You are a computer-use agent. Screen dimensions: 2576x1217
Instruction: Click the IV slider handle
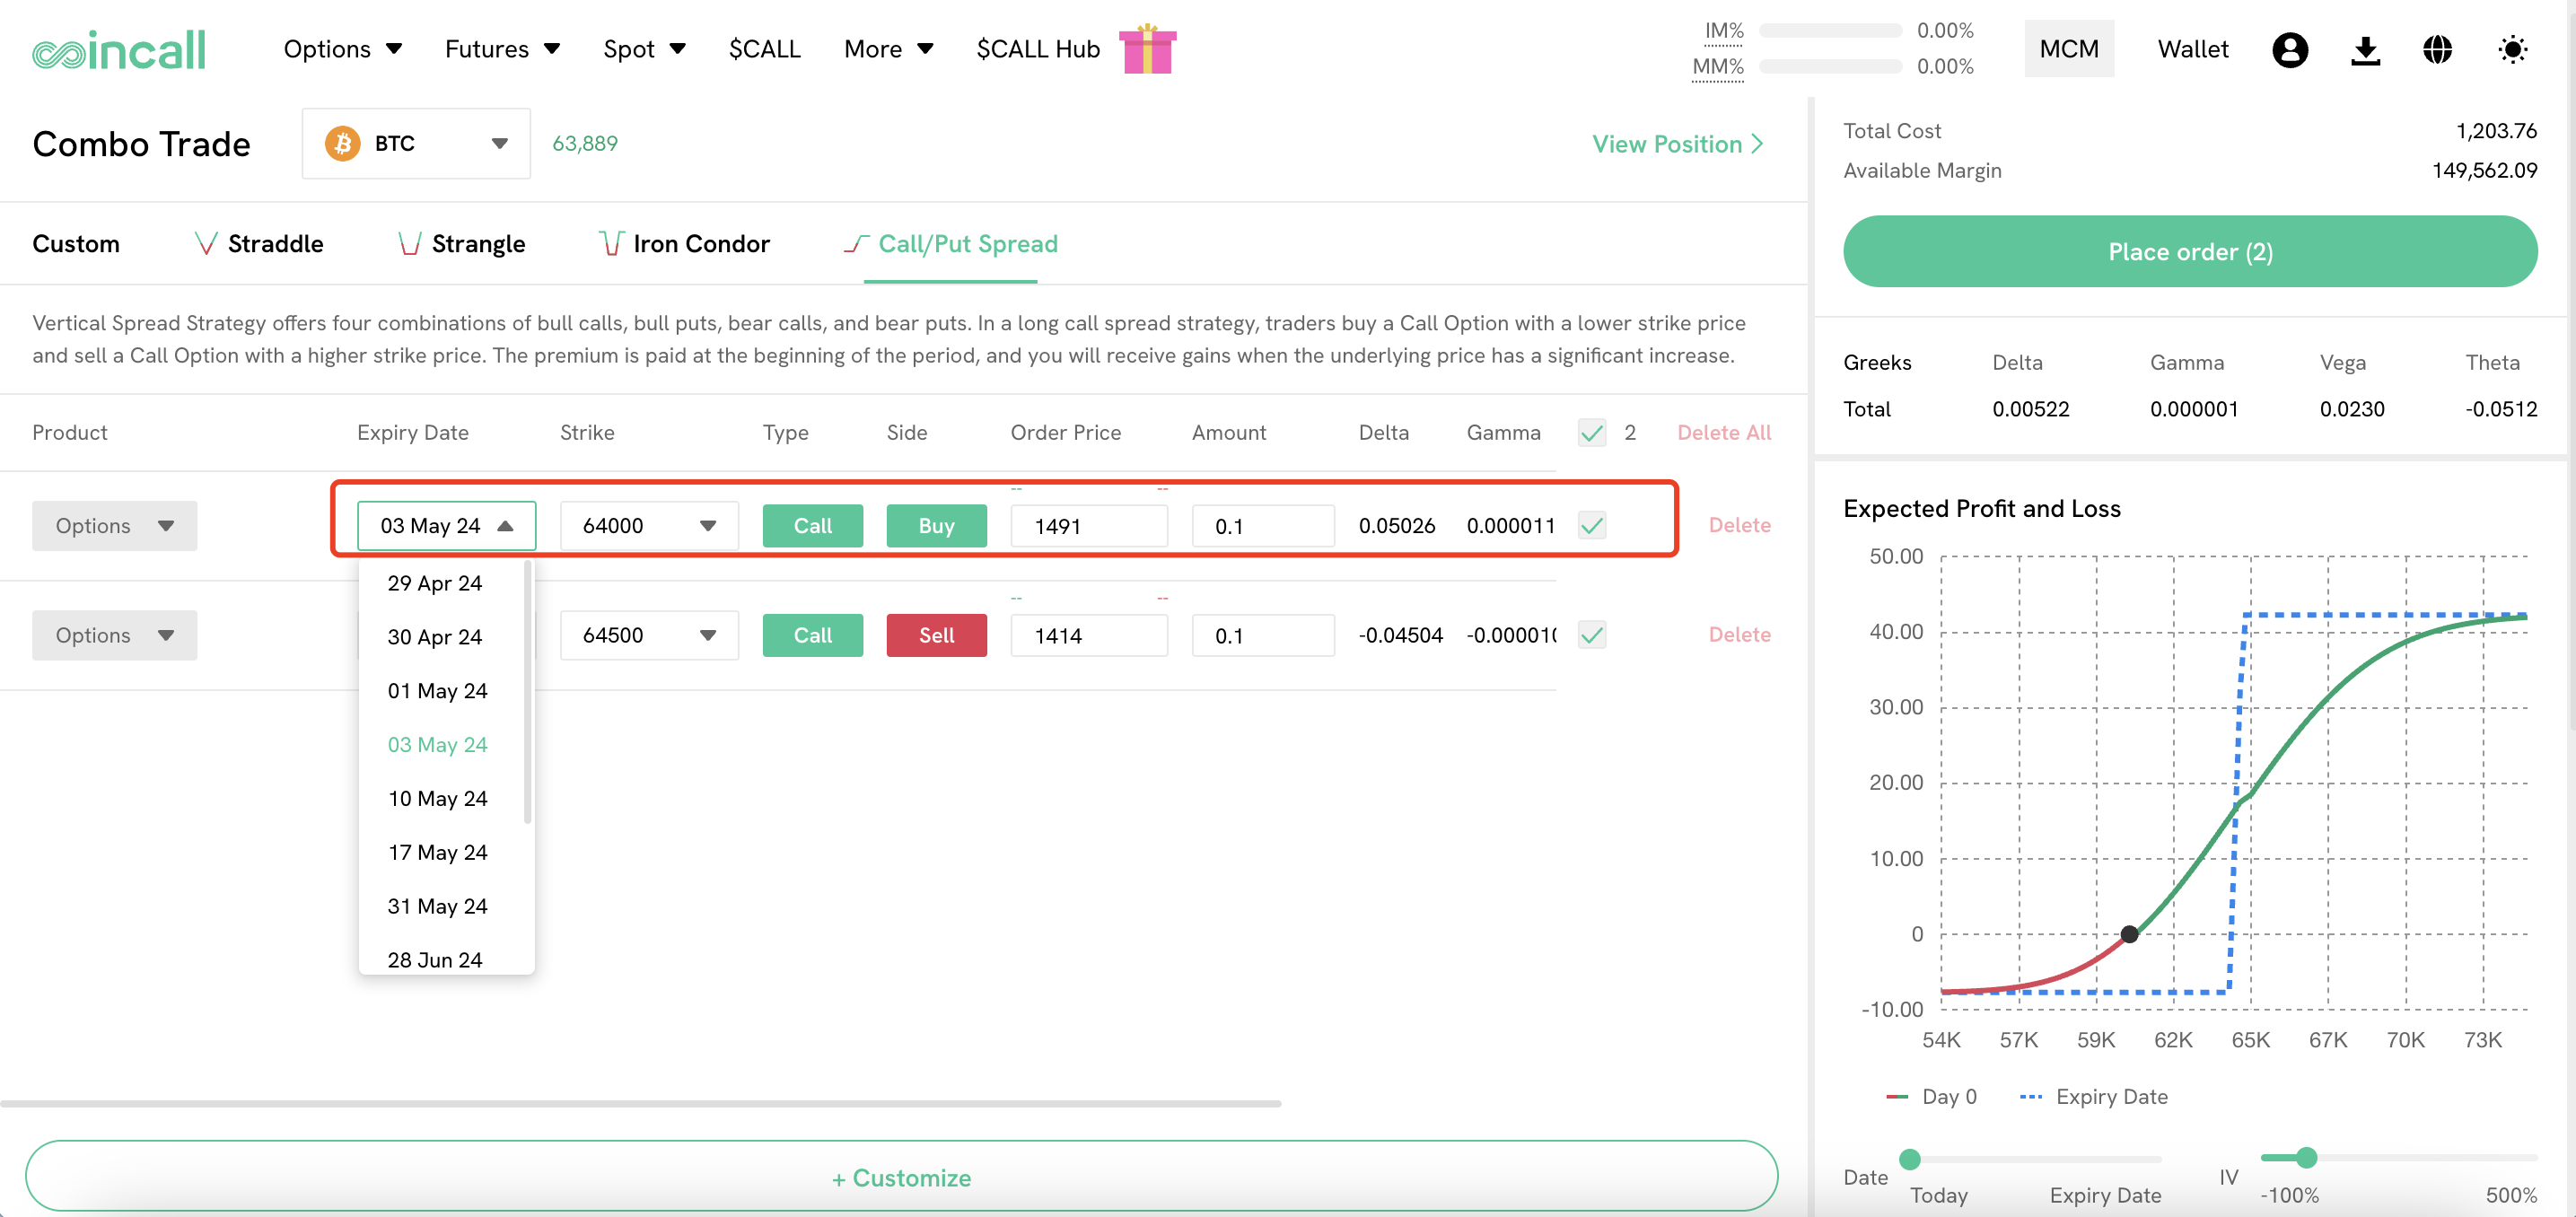click(2306, 1158)
